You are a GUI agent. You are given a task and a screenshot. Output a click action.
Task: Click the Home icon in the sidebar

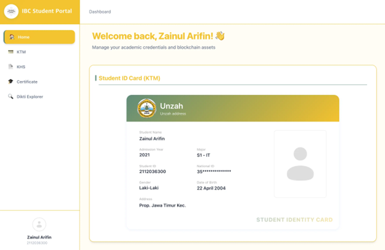[11, 37]
